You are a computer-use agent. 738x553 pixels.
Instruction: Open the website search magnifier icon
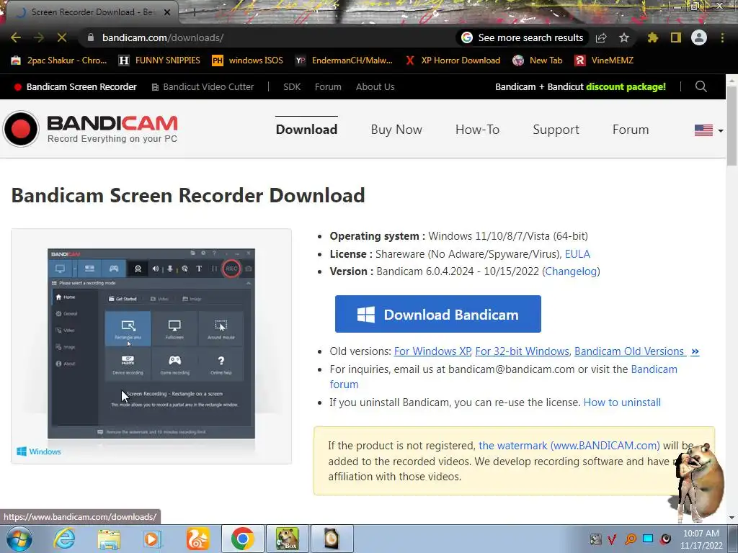[701, 86]
